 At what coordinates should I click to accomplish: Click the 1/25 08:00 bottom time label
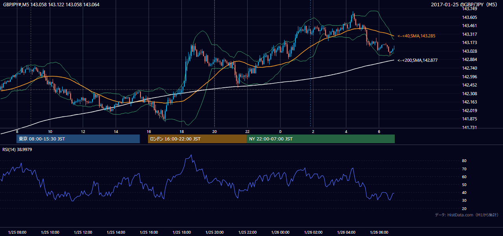[17, 232]
